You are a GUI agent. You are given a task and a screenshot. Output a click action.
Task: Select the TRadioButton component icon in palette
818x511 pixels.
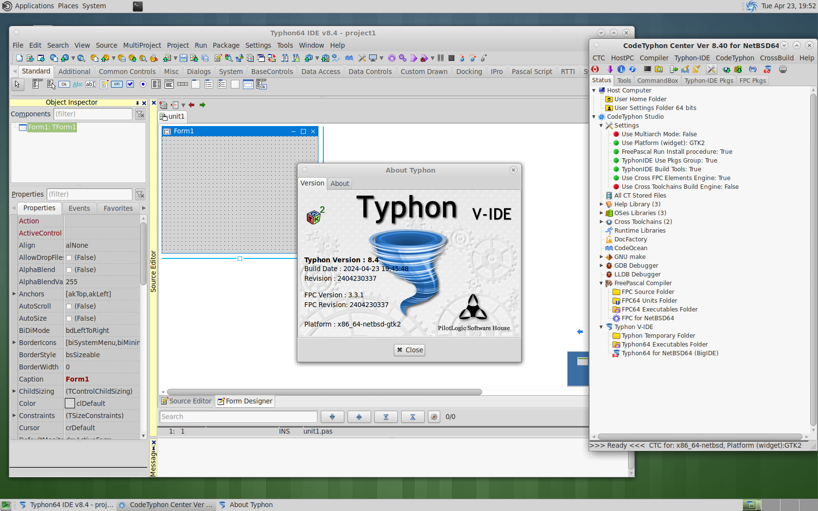click(x=143, y=84)
